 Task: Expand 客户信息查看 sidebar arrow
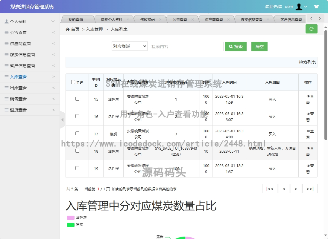[54, 65]
